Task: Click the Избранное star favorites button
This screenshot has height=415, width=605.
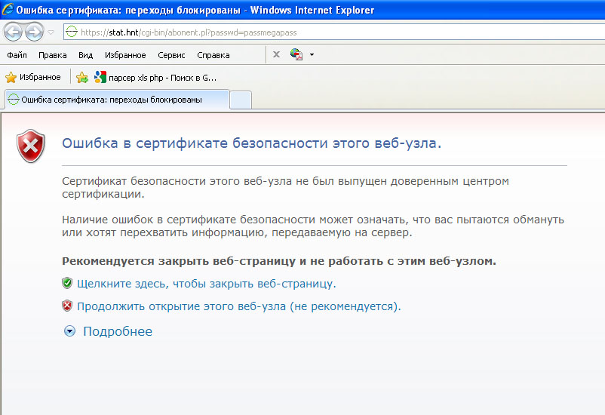Action: 33,77
